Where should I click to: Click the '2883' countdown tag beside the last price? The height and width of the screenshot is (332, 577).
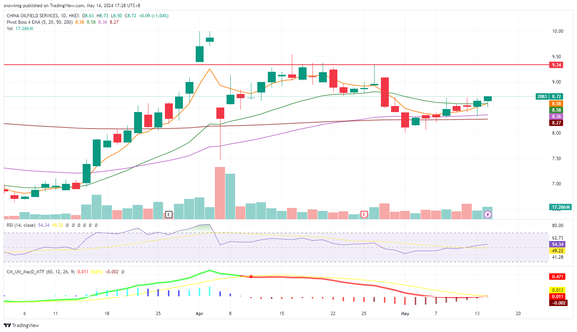pyautogui.click(x=542, y=97)
